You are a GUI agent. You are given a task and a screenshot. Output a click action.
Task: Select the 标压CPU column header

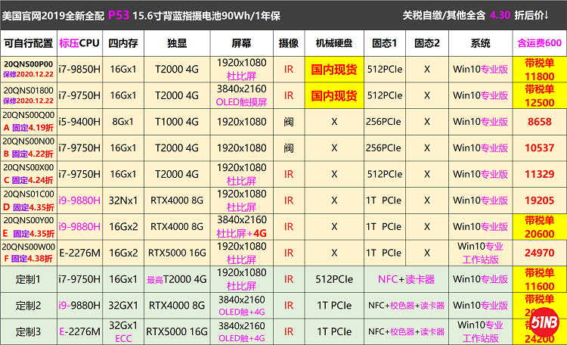pos(79,42)
